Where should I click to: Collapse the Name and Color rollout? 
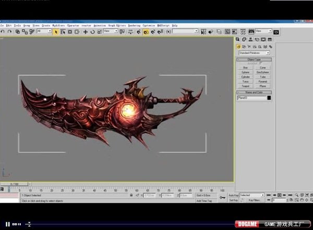click(x=254, y=92)
